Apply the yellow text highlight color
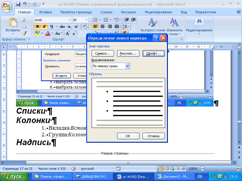Screen dimensions: 242x181 pyautogui.click(x=37, y=33)
